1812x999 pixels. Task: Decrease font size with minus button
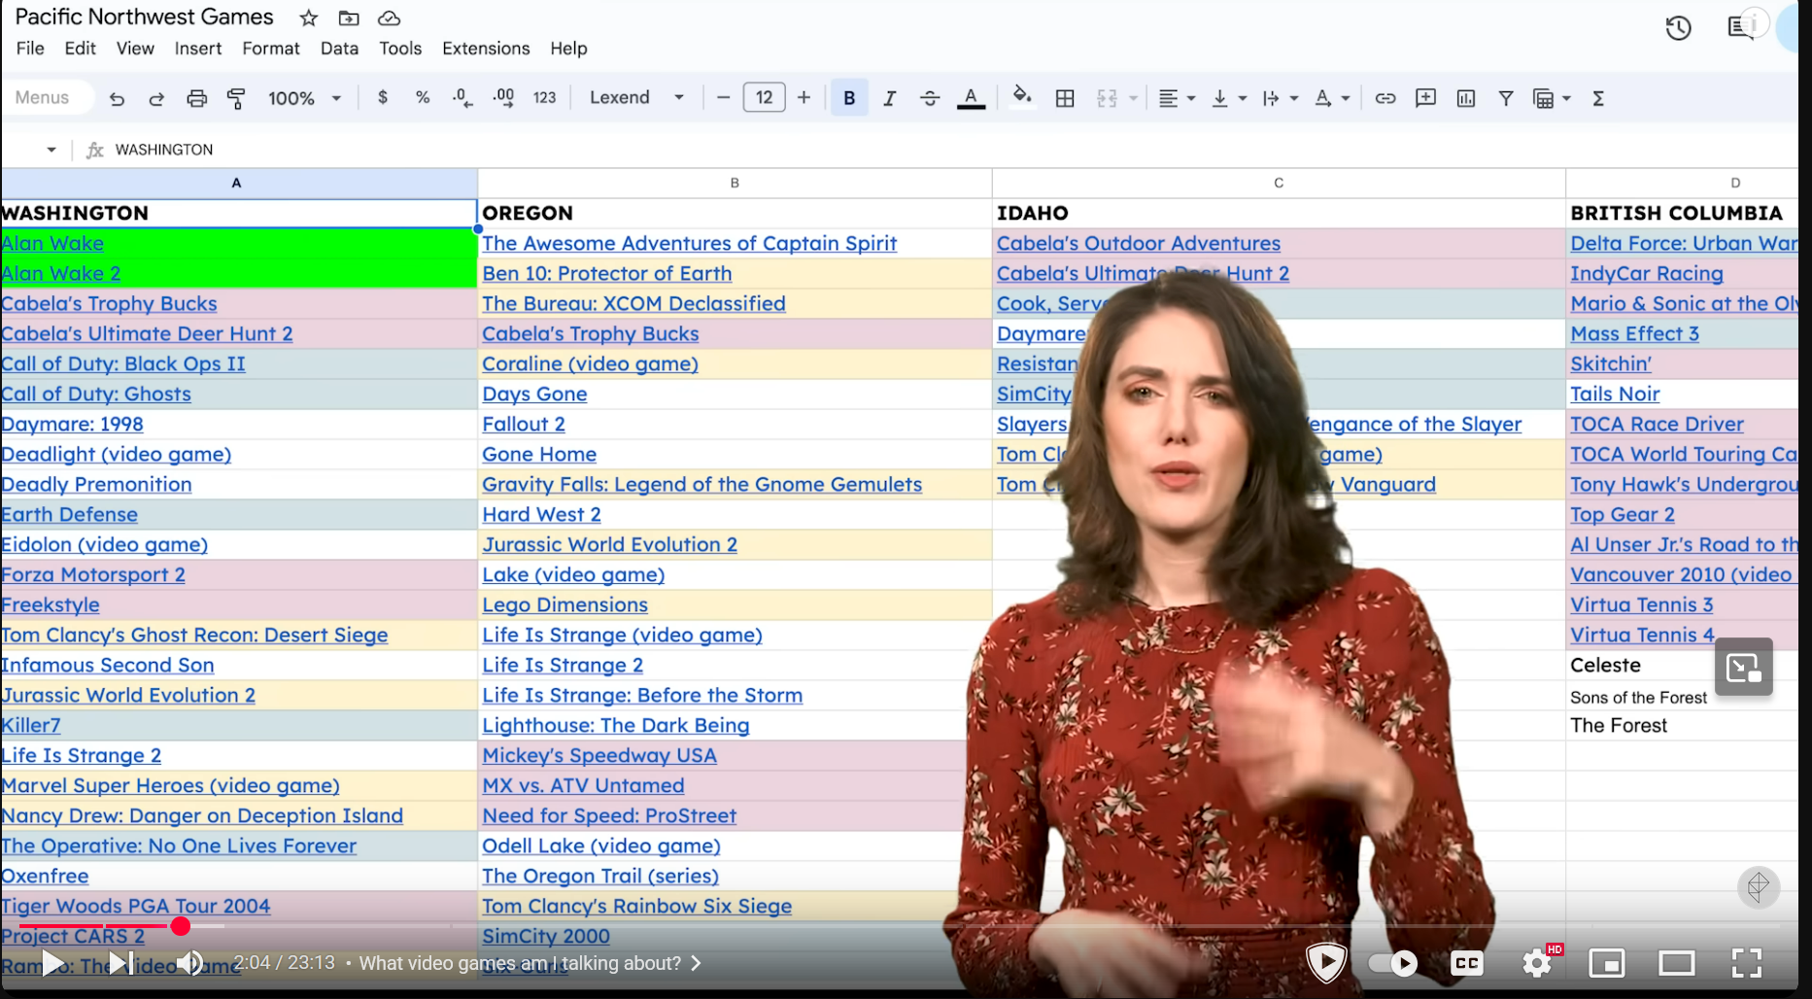(723, 97)
